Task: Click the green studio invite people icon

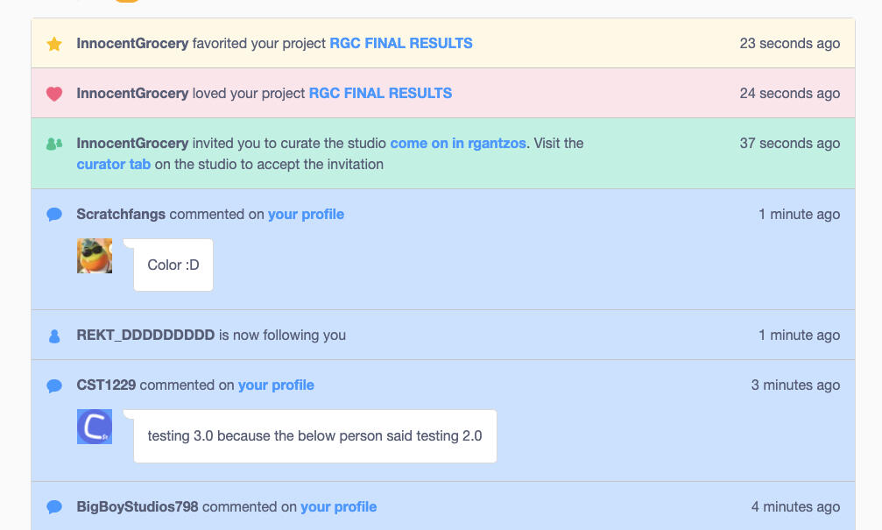Action: coord(54,144)
